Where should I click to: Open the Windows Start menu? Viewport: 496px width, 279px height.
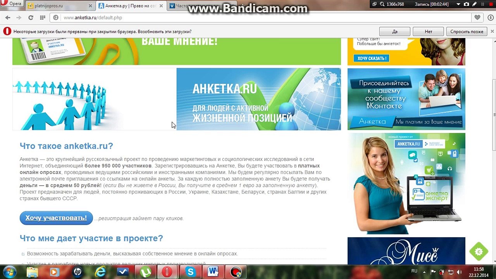click(x=9, y=272)
